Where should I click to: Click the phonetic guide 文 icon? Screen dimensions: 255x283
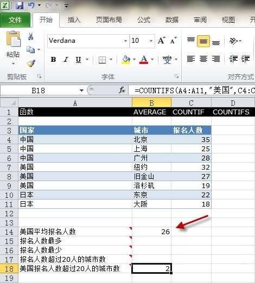click(167, 60)
